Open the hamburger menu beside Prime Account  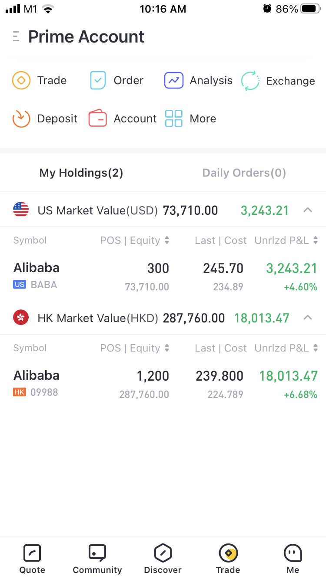[16, 36]
